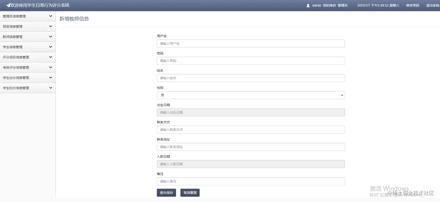Focus the 联系方式 input field
440x202 pixels.
tap(251, 129)
